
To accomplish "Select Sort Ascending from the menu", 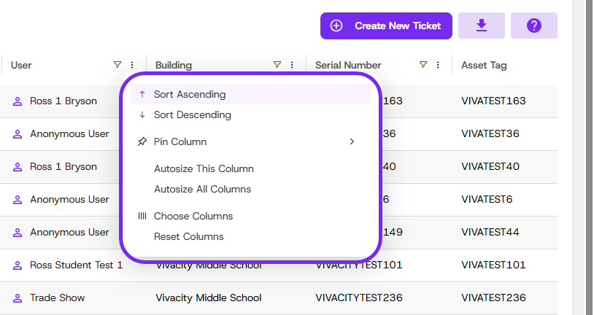I will (190, 95).
